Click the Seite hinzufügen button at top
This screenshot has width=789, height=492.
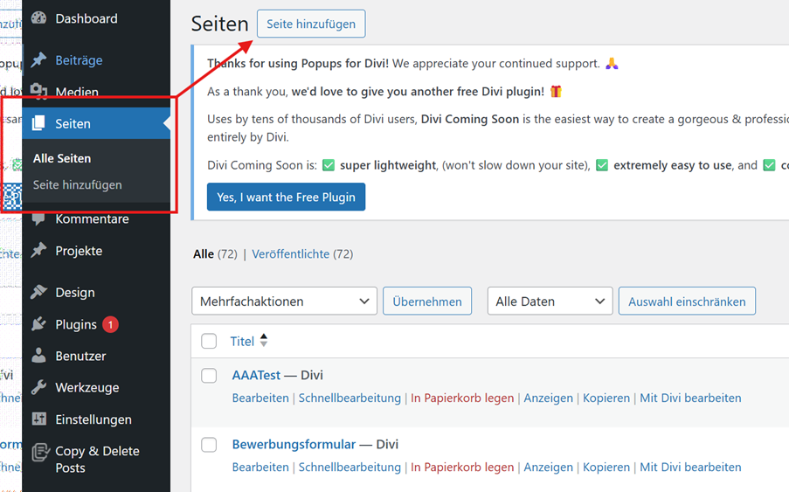tap(311, 24)
